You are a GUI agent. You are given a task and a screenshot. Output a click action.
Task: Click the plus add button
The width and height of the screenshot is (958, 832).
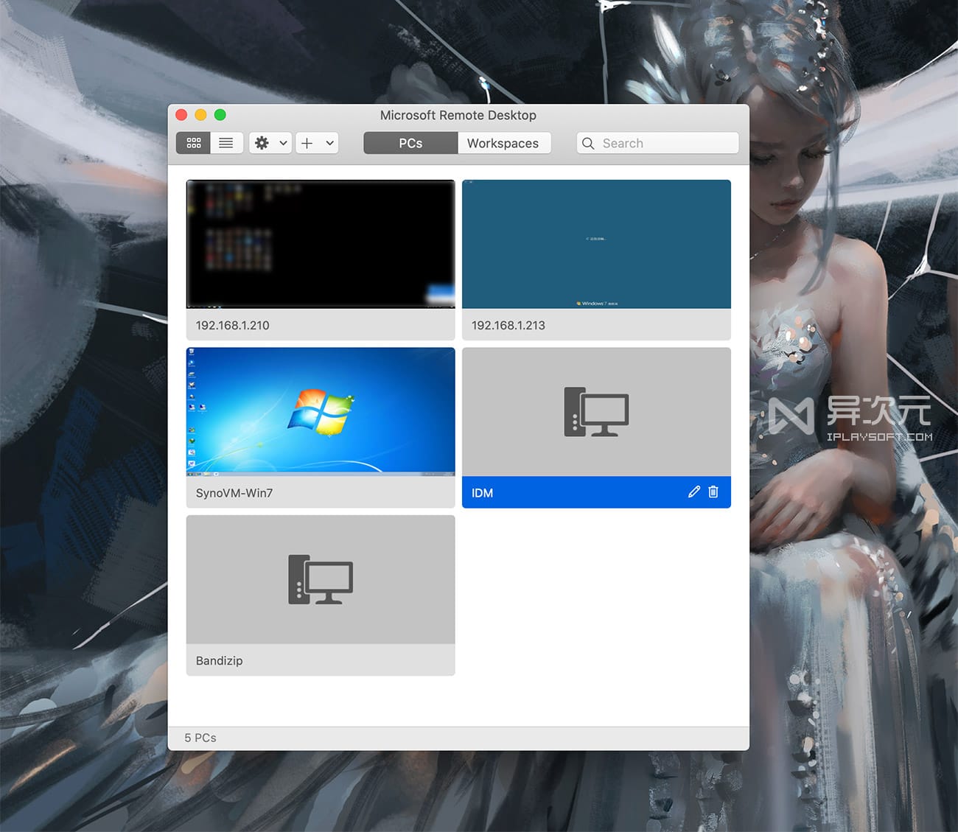click(x=307, y=143)
